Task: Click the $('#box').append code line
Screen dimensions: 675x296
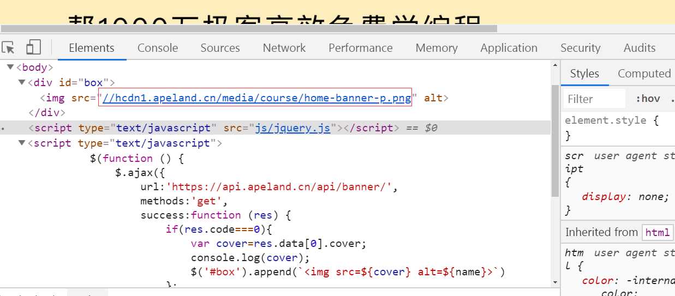Action: tap(348, 272)
